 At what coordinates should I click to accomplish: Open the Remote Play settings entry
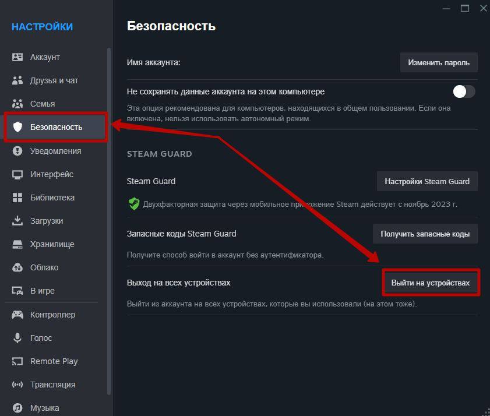pos(54,361)
